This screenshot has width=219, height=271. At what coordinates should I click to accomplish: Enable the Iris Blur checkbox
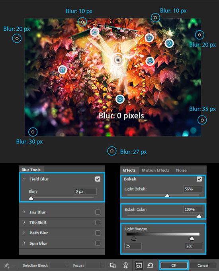coord(98,212)
